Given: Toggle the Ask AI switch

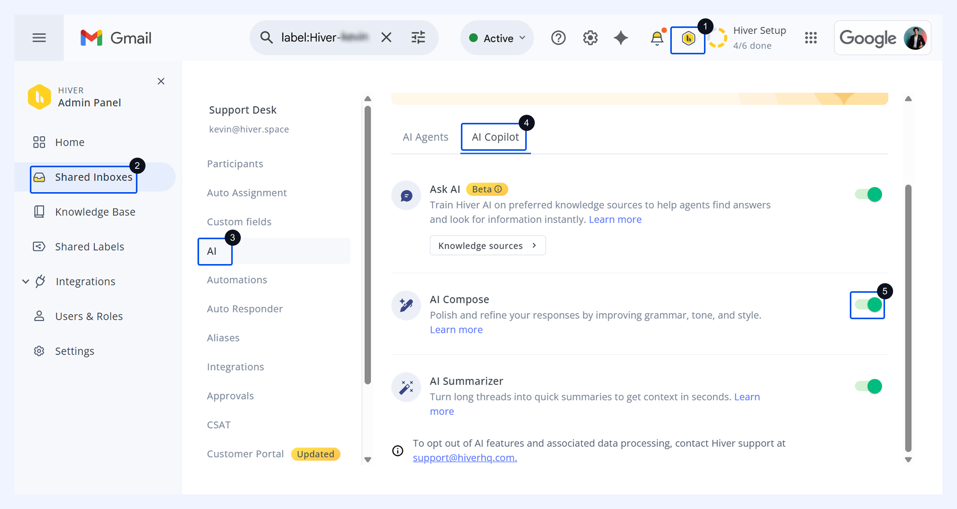Looking at the screenshot, I should click(x=869, y=194).
